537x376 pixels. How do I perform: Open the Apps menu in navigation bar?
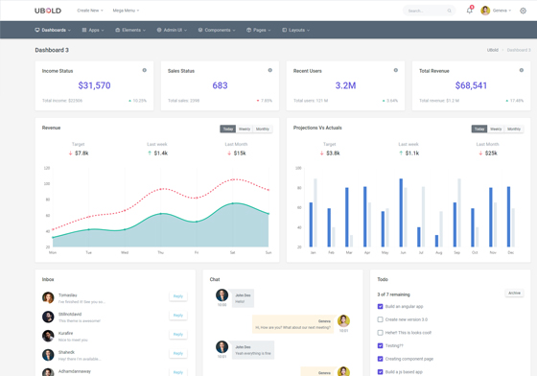click(93, 30)
